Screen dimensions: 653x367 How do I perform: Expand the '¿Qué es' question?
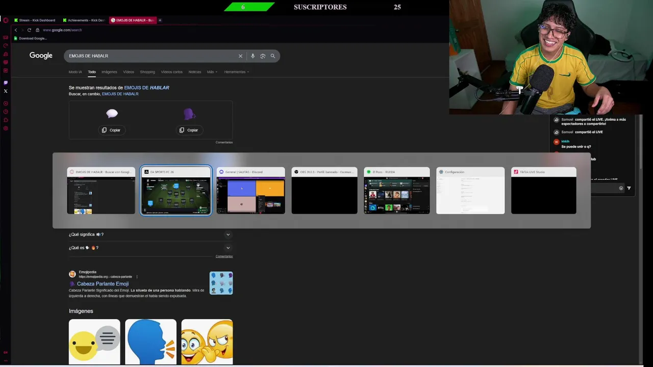point(150,248)
